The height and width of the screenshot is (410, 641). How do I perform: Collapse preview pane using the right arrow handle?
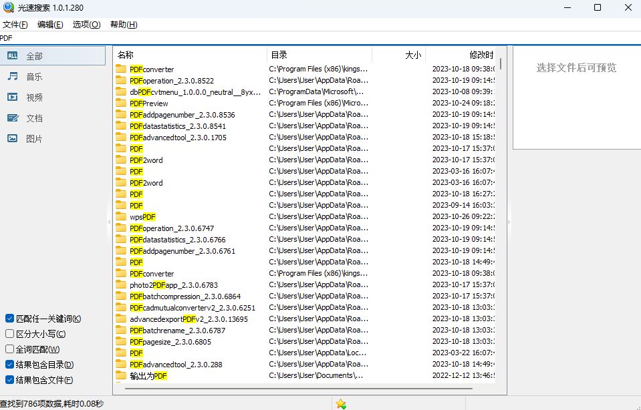[x=509, y=222]
